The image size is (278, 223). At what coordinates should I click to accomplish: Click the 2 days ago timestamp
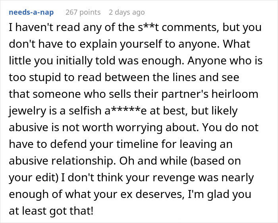127,12
